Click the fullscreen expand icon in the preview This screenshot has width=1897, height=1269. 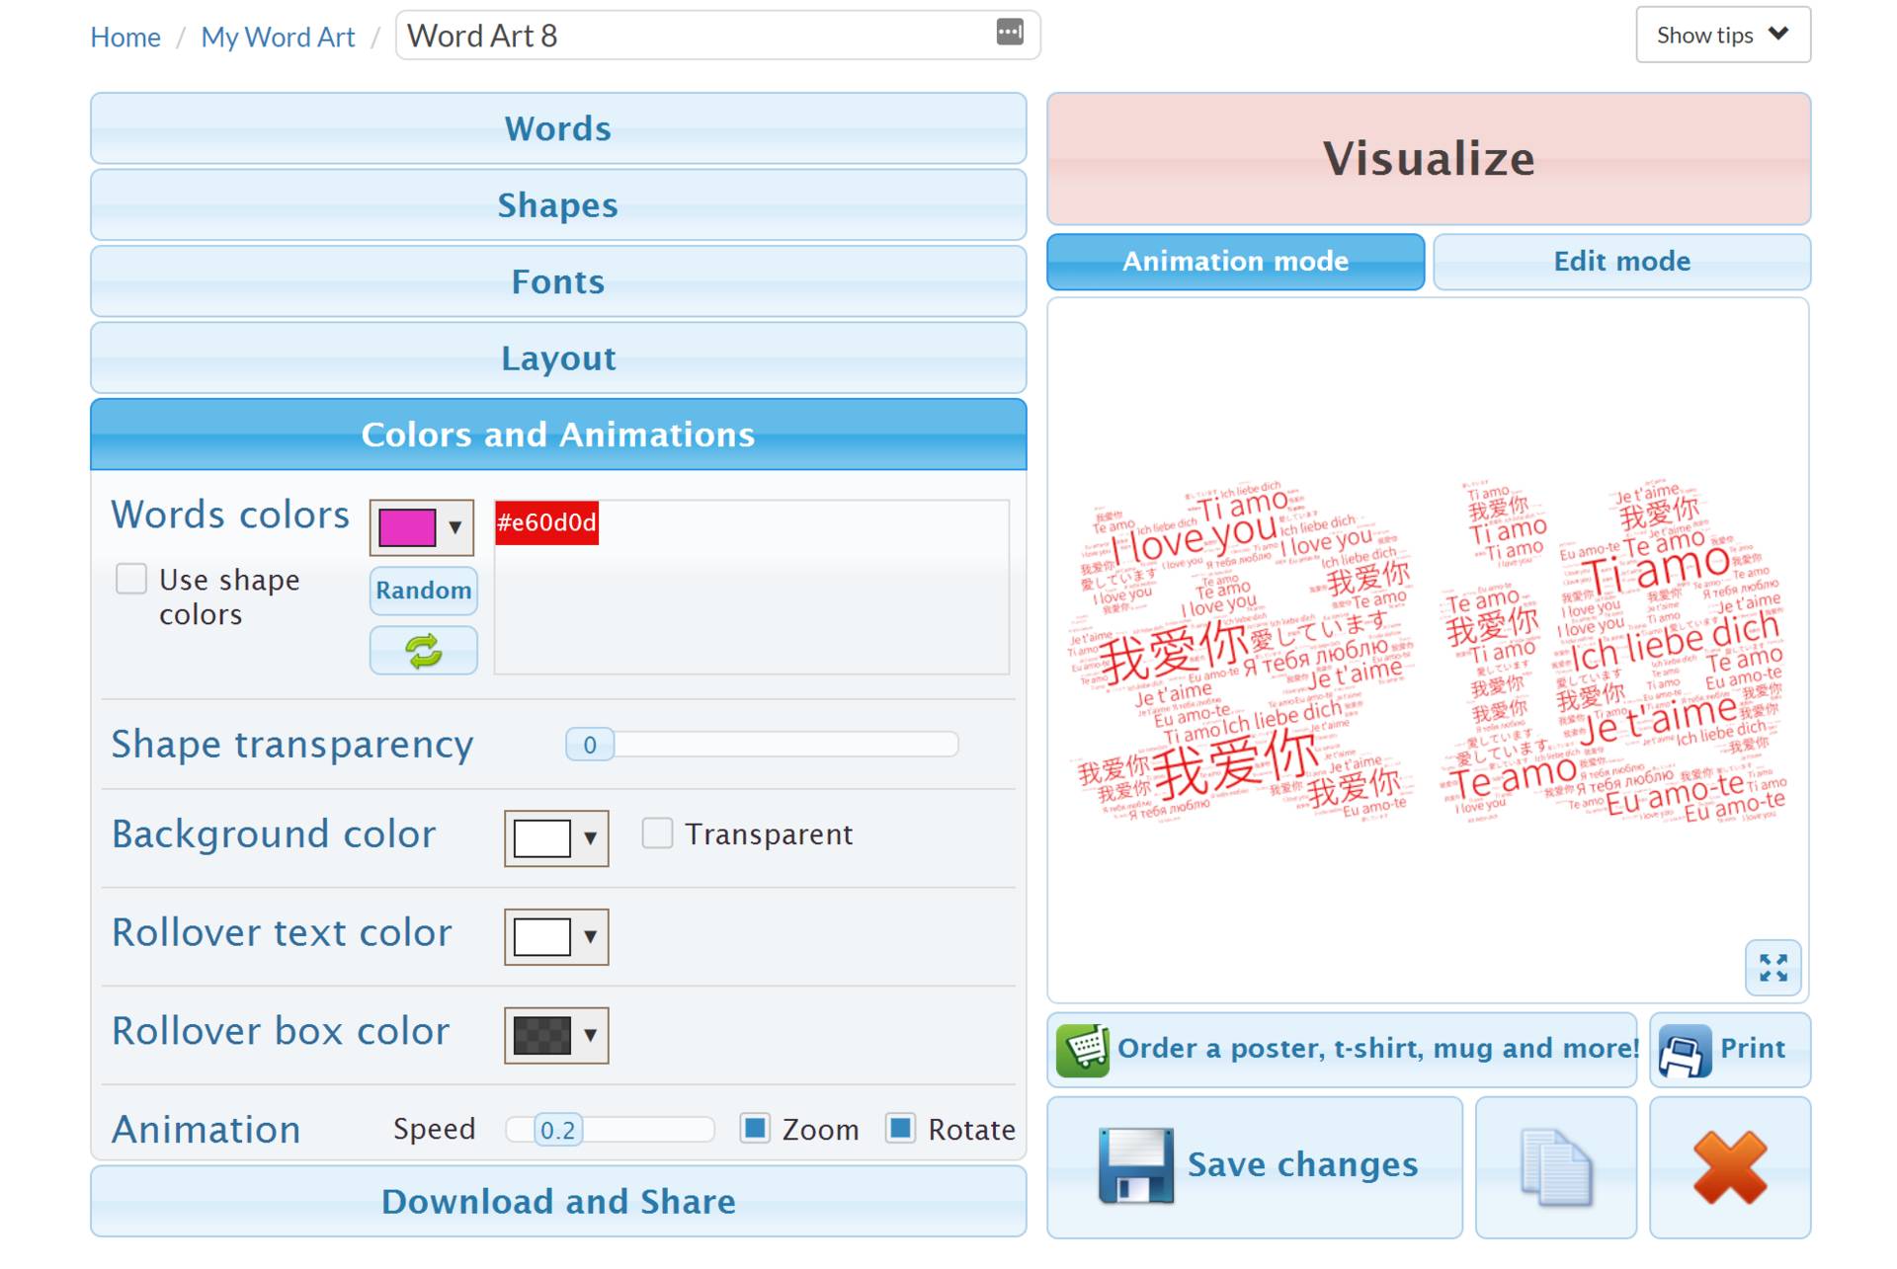1773,967
